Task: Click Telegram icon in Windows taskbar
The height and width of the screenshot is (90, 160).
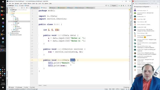Action: (3, 26)
